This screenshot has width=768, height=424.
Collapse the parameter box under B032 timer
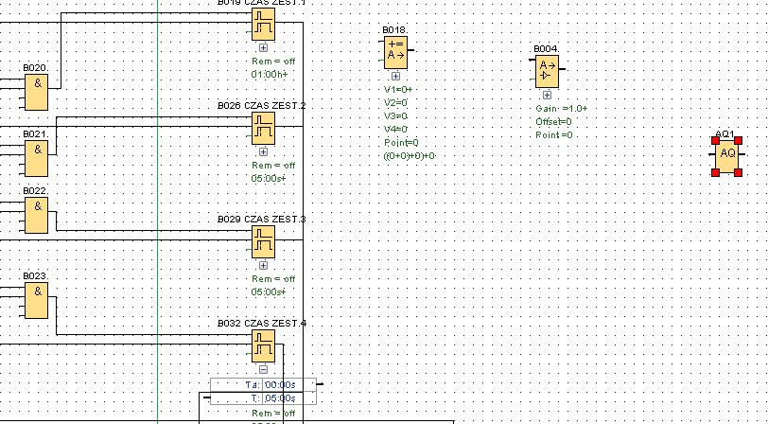(264, 370)
